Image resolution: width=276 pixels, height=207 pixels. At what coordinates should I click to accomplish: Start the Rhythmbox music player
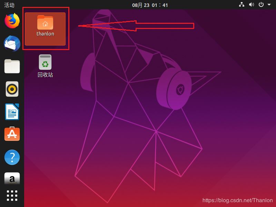(12, 89)
